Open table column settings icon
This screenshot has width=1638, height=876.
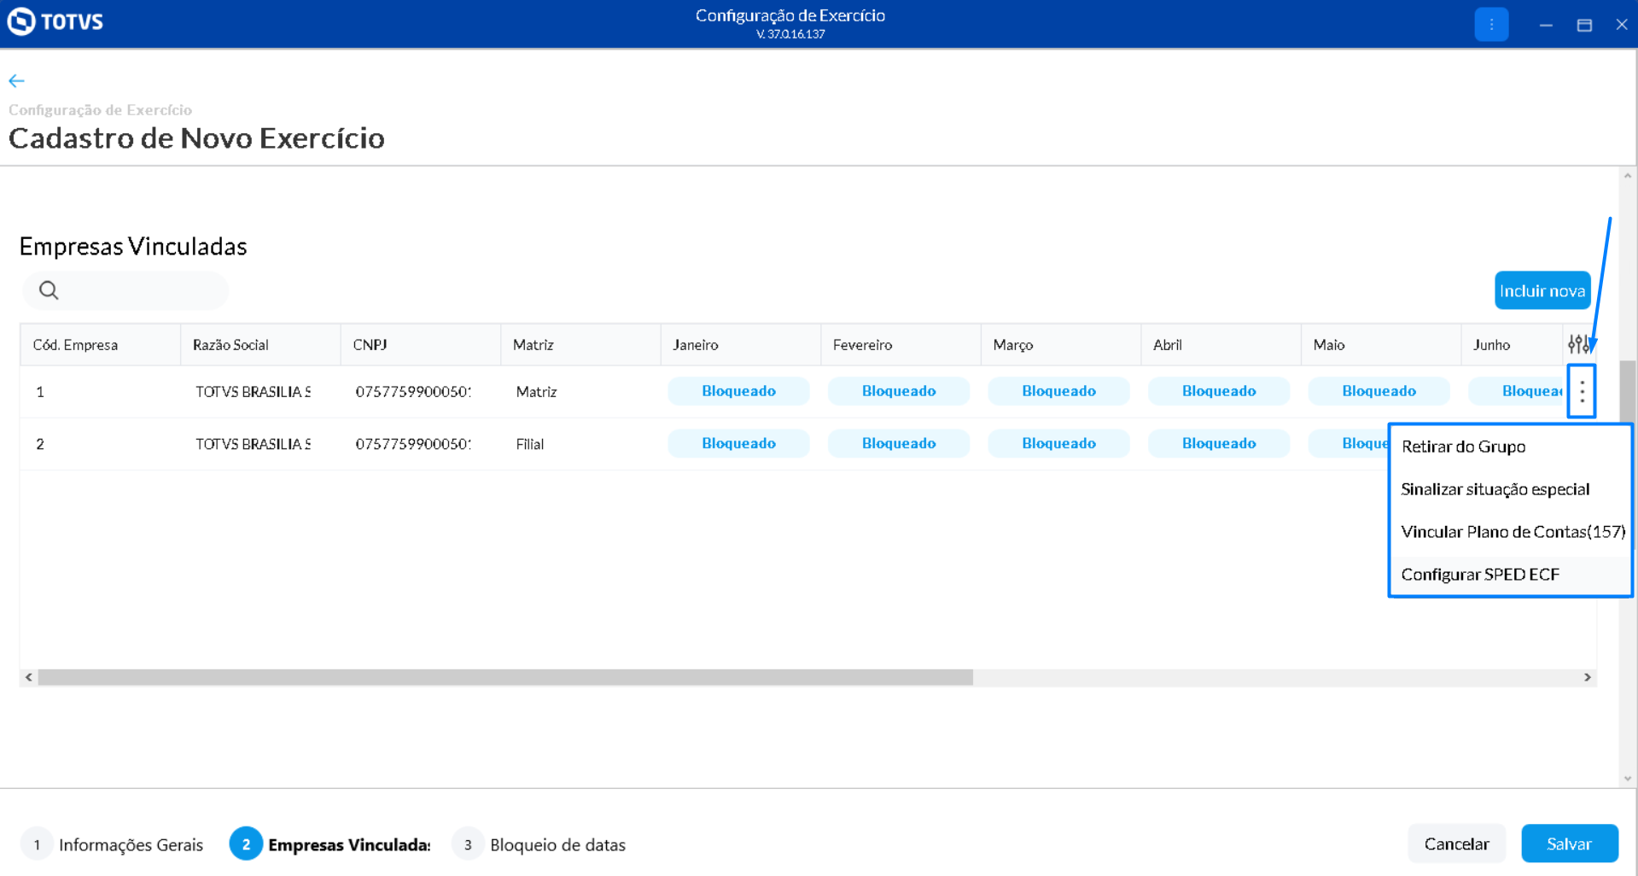(x=1578, y=344)
